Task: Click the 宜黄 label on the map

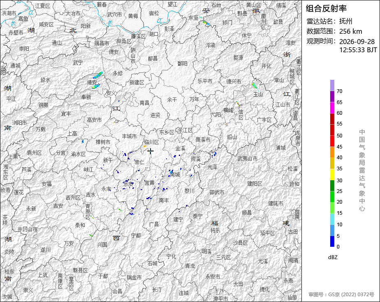Action: [x=149, y=183]
